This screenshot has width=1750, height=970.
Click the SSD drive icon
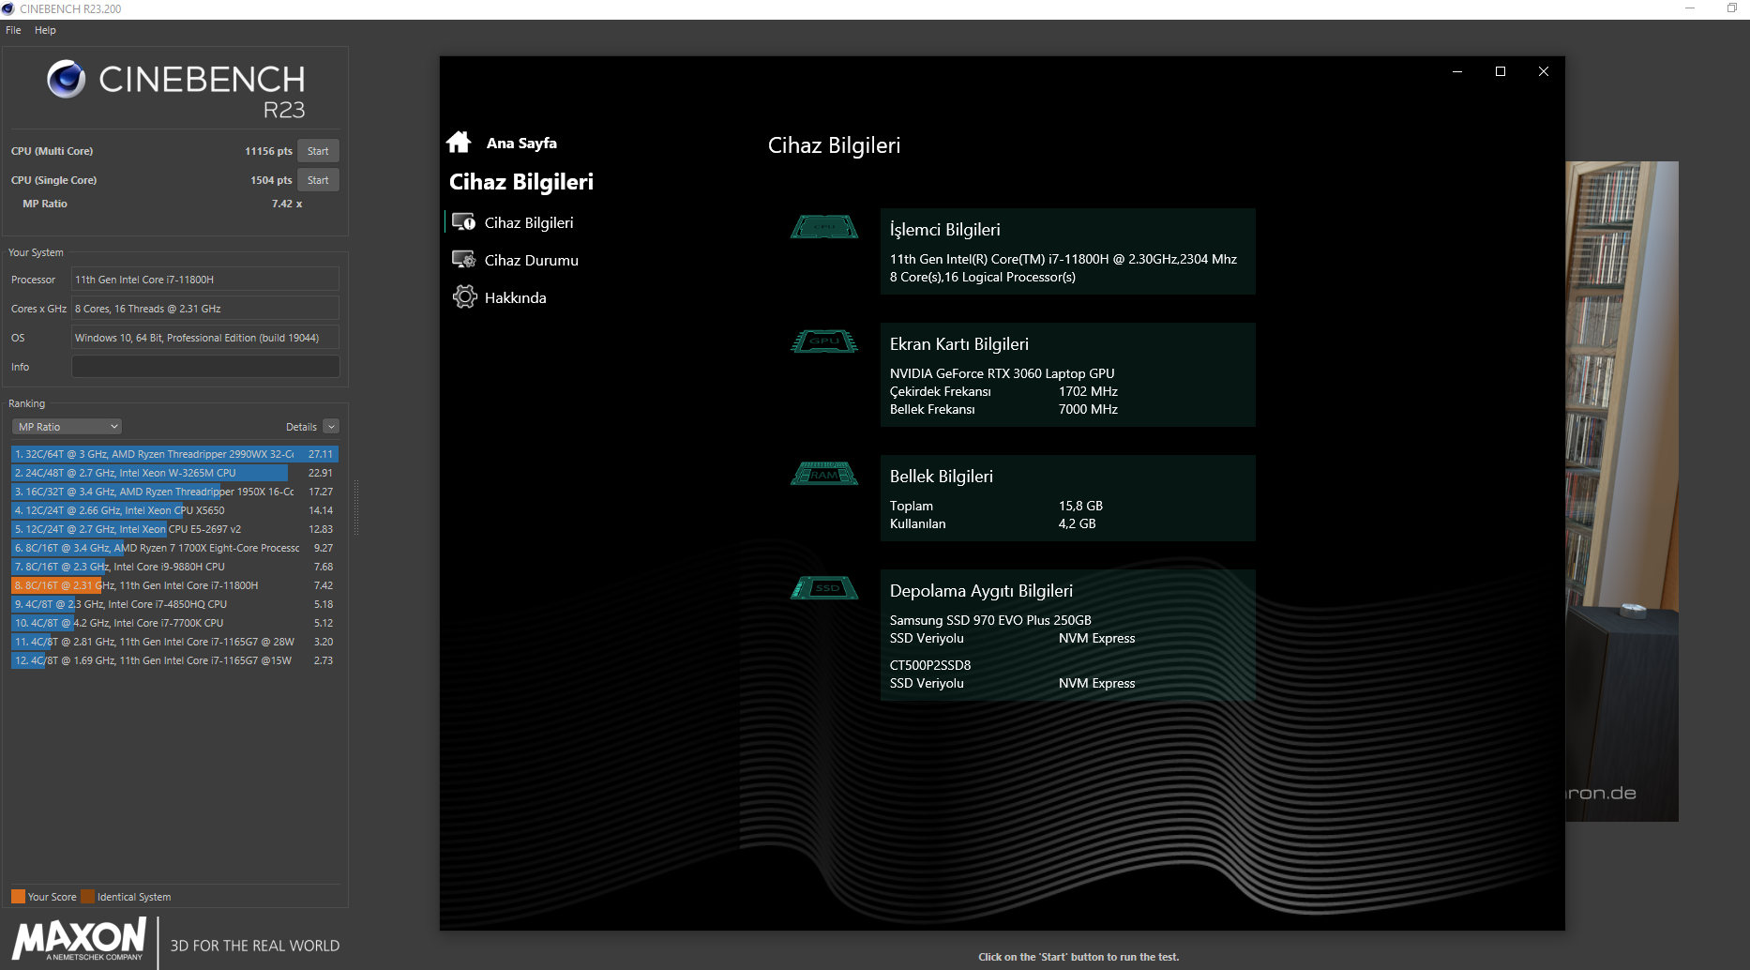coord(823,588)
